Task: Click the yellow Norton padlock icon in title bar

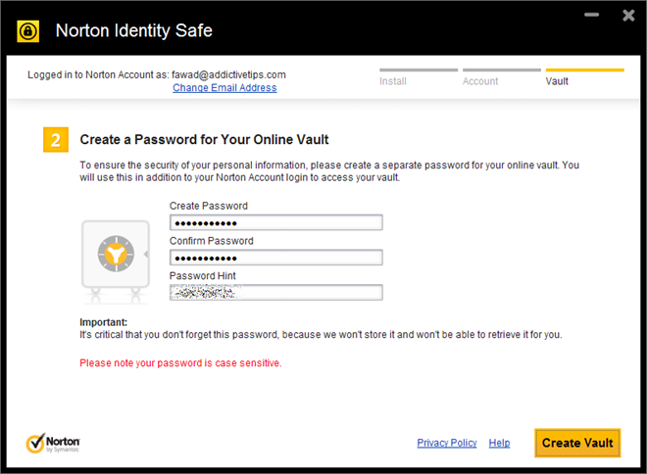Action: click(x=28, y=31)
